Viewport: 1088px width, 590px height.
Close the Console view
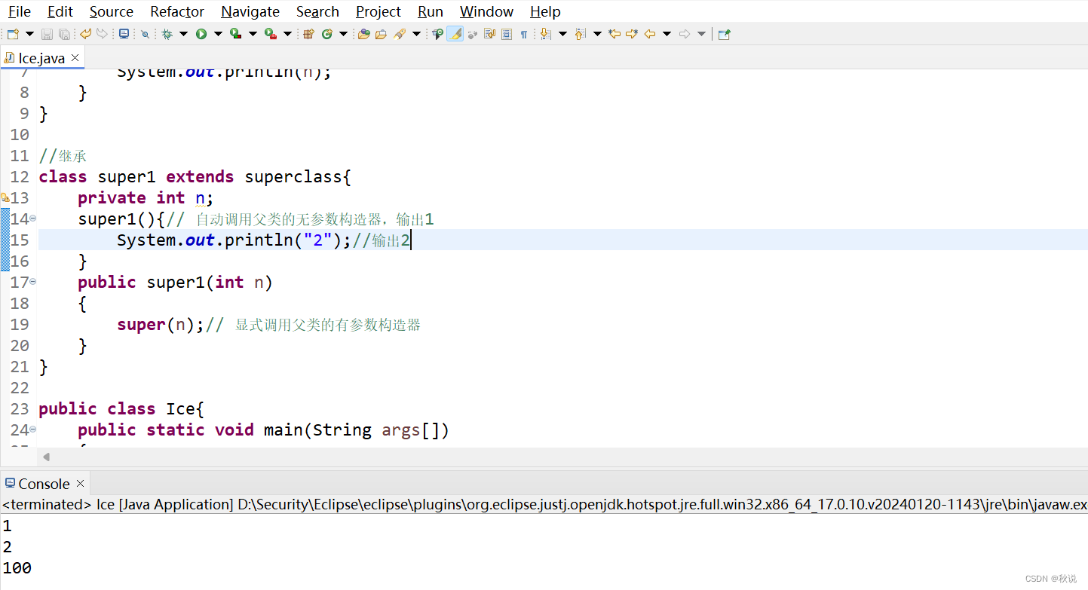coord(81,484)
